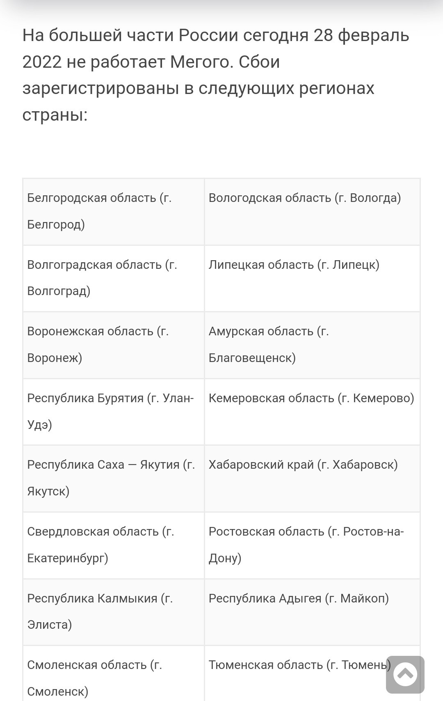Click the word Мегого in the heading paragraph
443x701 pixels.
point(201,62)
